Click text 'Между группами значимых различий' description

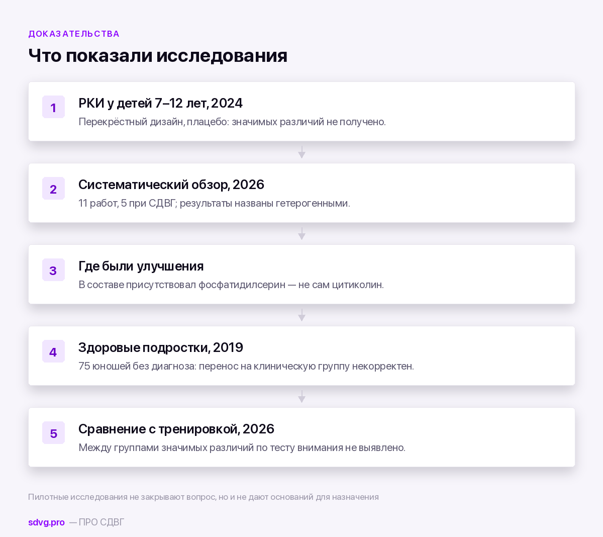point(242,447)
